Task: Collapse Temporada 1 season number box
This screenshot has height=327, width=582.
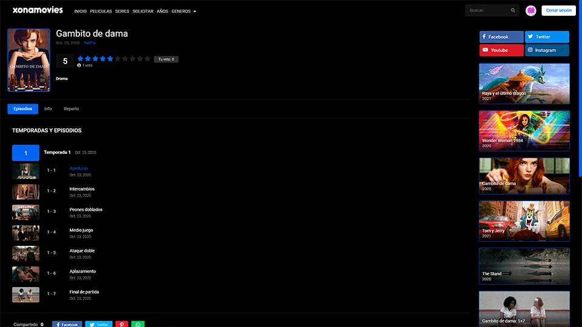Action: 25,153
